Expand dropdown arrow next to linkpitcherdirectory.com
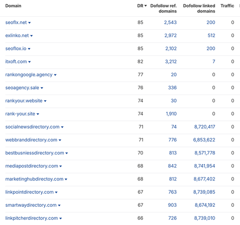This screenshot has height=225, width=240. coord(60,218)
